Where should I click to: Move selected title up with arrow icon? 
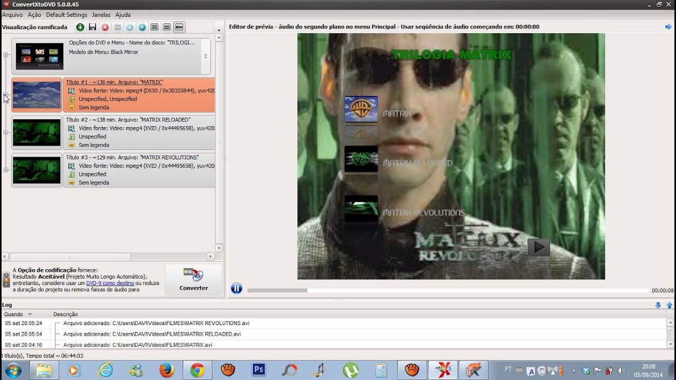pyautogui.click(x=142, y=27)
